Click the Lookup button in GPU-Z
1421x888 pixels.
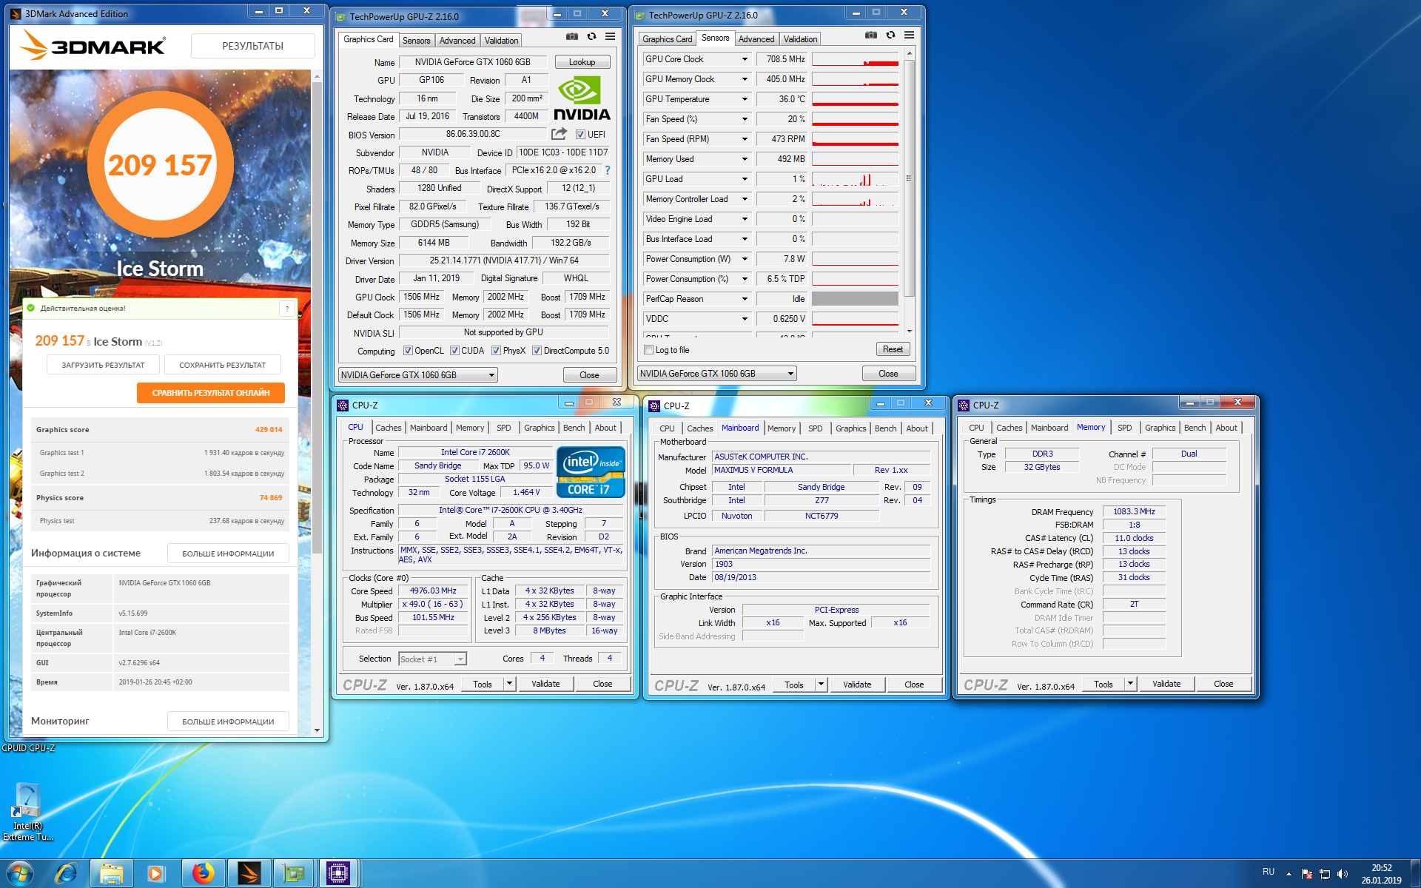582,62
